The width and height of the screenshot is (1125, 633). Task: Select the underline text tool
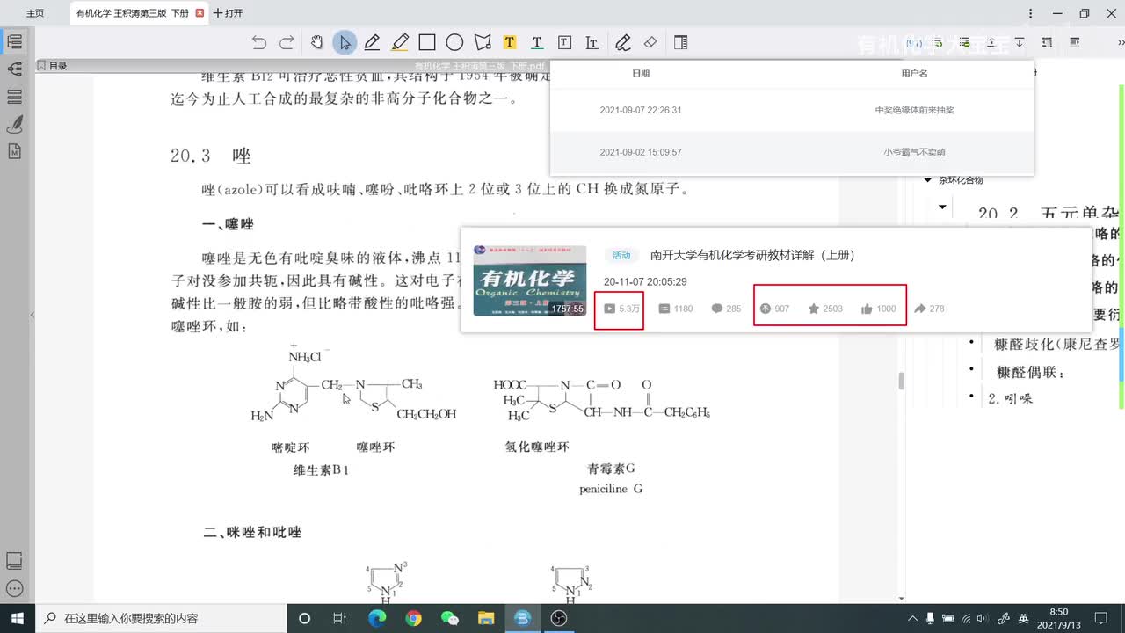tap(537, 42)
